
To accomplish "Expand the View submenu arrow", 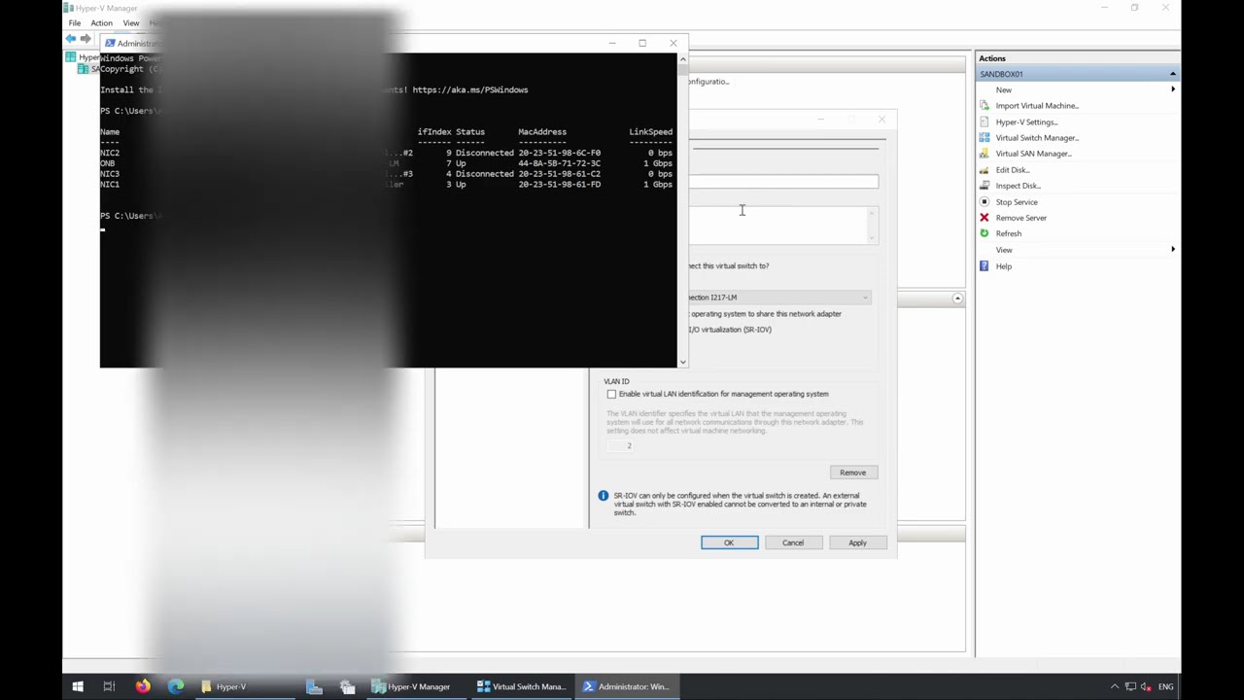I will (x=1173, y=250).
